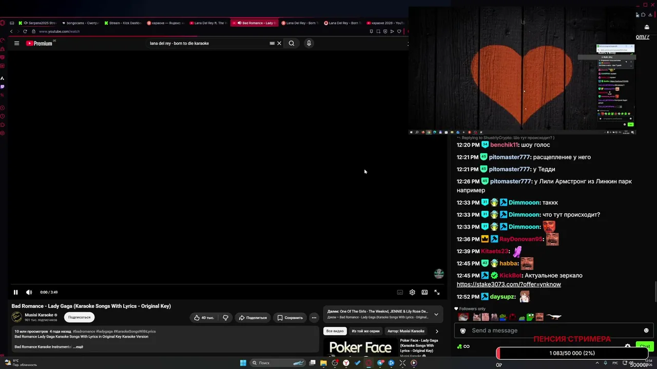657x369 pixels.
Task: Open the video title Bad Romance - Lady Gaga
Action: [x=91, y=306]
